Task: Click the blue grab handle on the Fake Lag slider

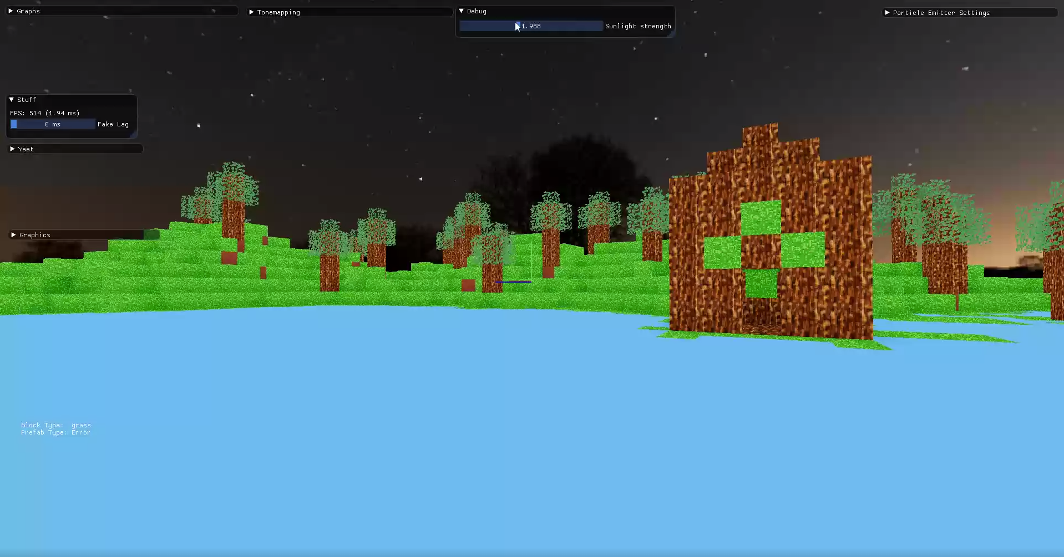Action: (14, 124)
